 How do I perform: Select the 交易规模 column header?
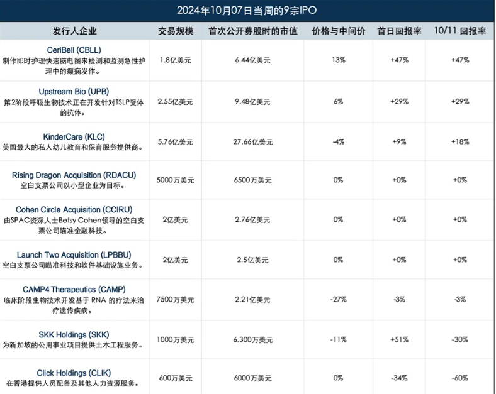176,31
